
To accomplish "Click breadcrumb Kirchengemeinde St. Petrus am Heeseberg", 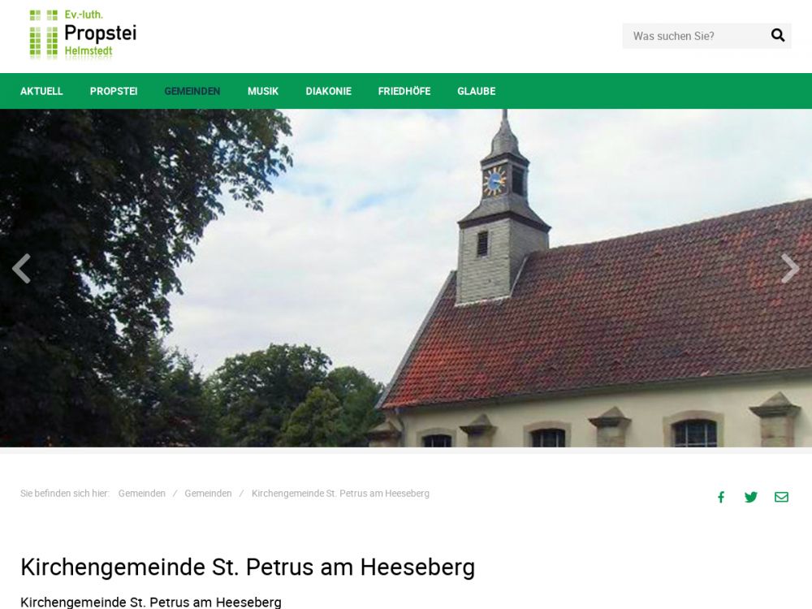I will pyautogui.click(x=340, y=494).
